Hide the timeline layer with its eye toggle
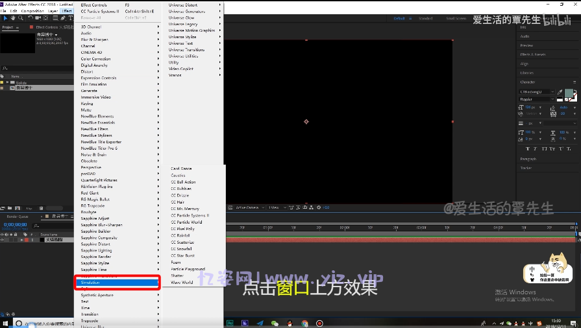Image resolution: width=581 pixels, height=328 pixels. [x=2, y=240]
